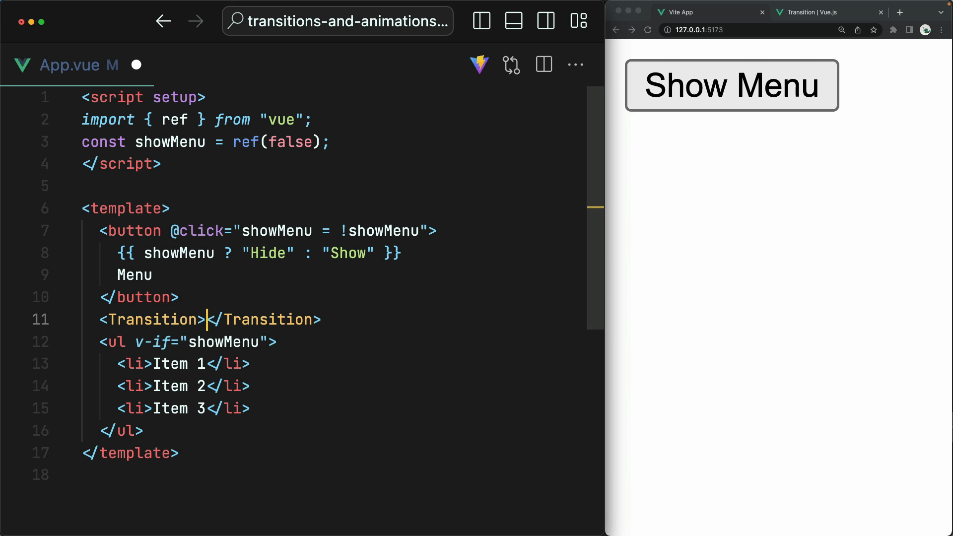Open the browser extensions puzzle icon
953x536 pixels.
pos(893,30)
